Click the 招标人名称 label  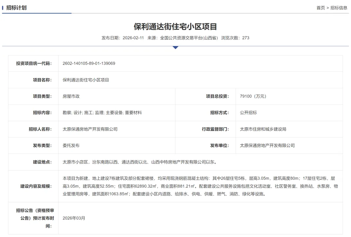pyautogui.click(x=40, y=129)
